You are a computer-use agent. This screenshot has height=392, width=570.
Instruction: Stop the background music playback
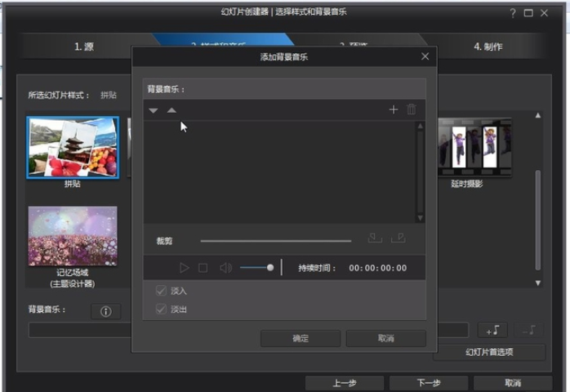[203, 268]
